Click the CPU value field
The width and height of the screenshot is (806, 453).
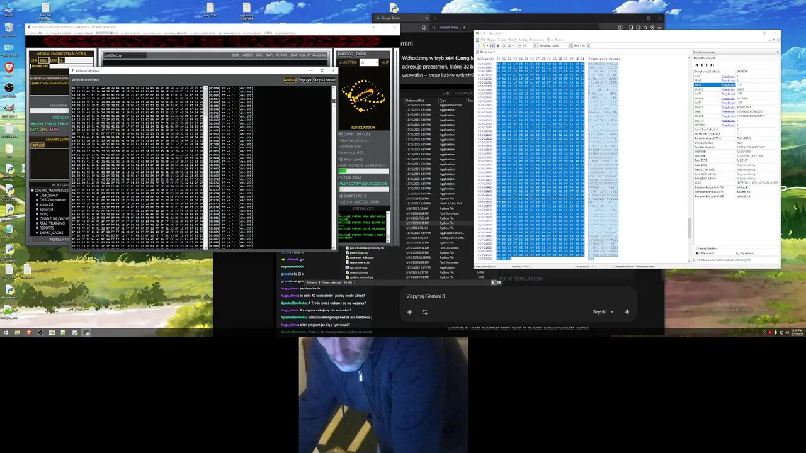(61, 60)
